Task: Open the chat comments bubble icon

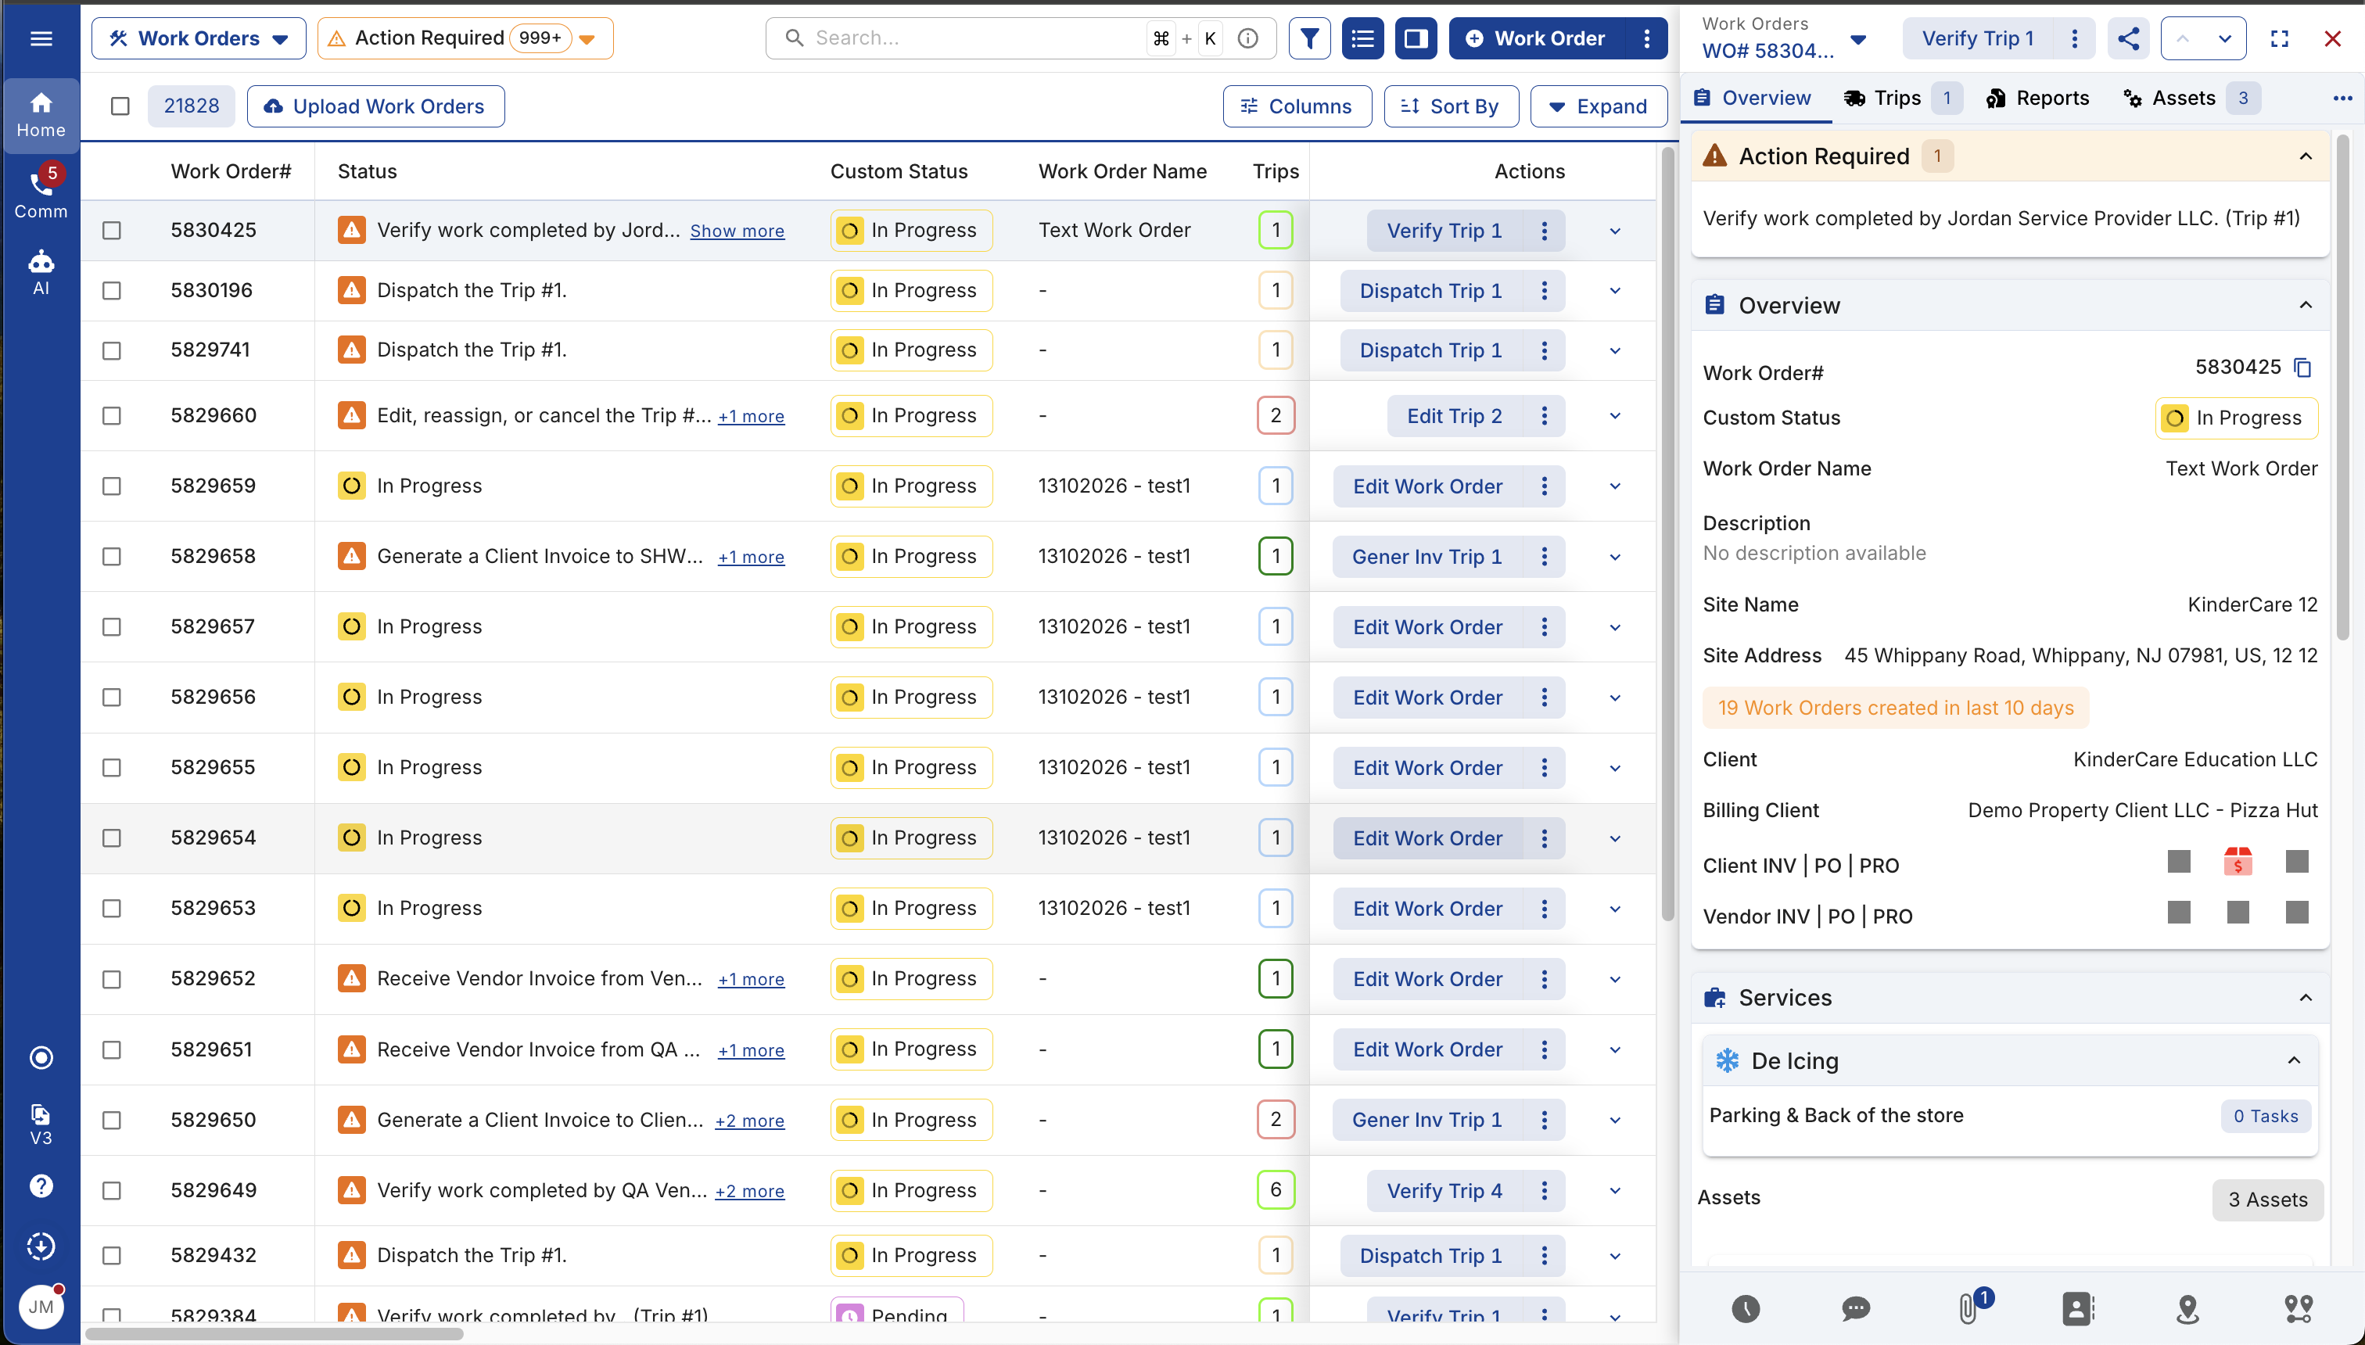Action: pos(1855,1308)
